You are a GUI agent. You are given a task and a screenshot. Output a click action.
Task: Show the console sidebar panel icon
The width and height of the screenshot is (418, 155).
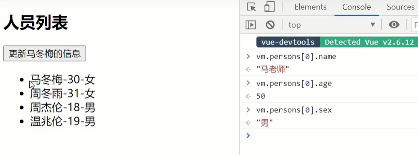(251, 25)
